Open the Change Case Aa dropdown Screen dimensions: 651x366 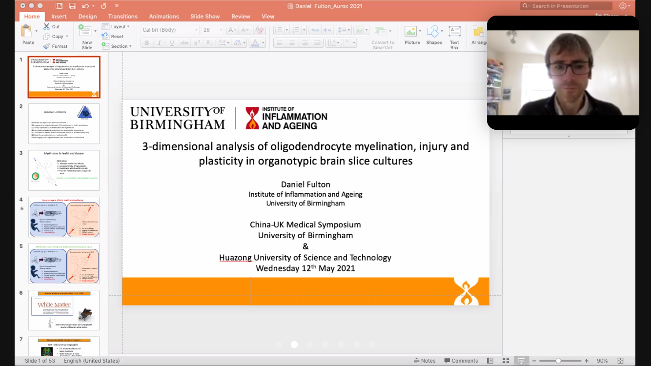[240, 43]
